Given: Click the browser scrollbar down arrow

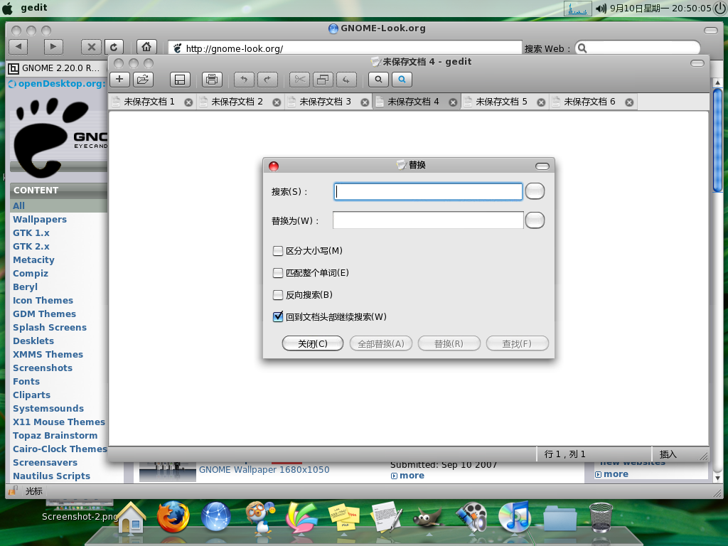Looking at the screenshot, I should [717, 478].
